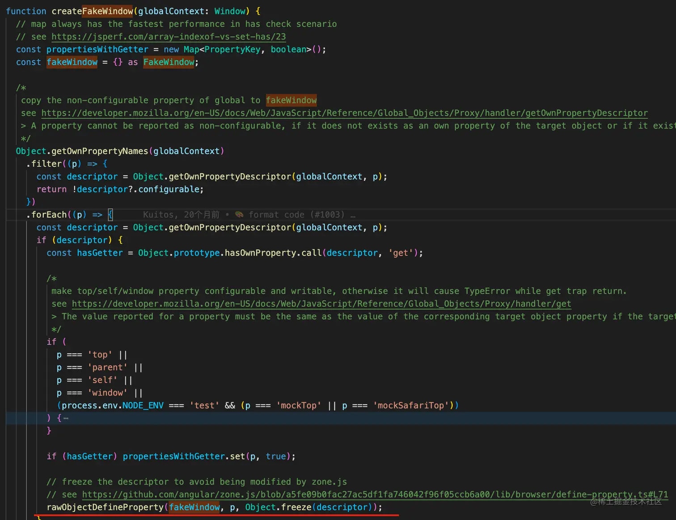The height and width of the screenshot is (520, 676).
Task: Click the 'process' identifier
Action: point(80,405)
